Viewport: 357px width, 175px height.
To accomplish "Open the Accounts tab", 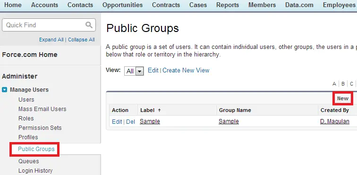I will (44, 5).
